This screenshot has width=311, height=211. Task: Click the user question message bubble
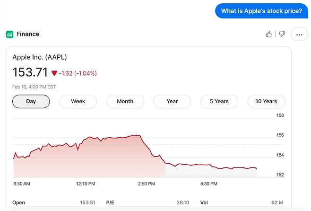(x=261, y=11)
